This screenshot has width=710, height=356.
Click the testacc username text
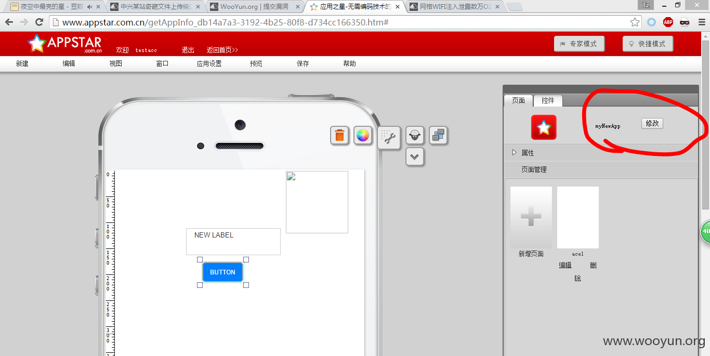pyautogui.click(x=146, y=50)
